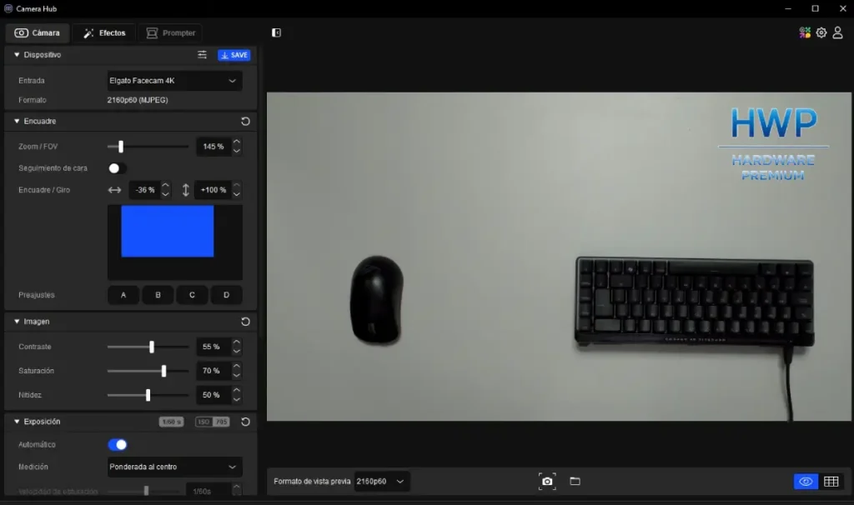Click the Saturación slider
Image resolution: width=854 pixels, height=505 pixels.
coord(148,371)
